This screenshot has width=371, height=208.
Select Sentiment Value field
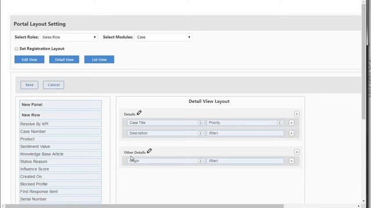coord(60,147)
